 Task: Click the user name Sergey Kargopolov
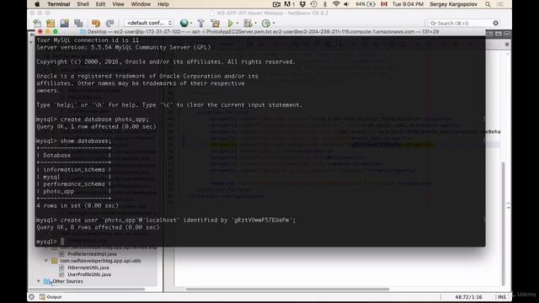(x=453, y=4)
